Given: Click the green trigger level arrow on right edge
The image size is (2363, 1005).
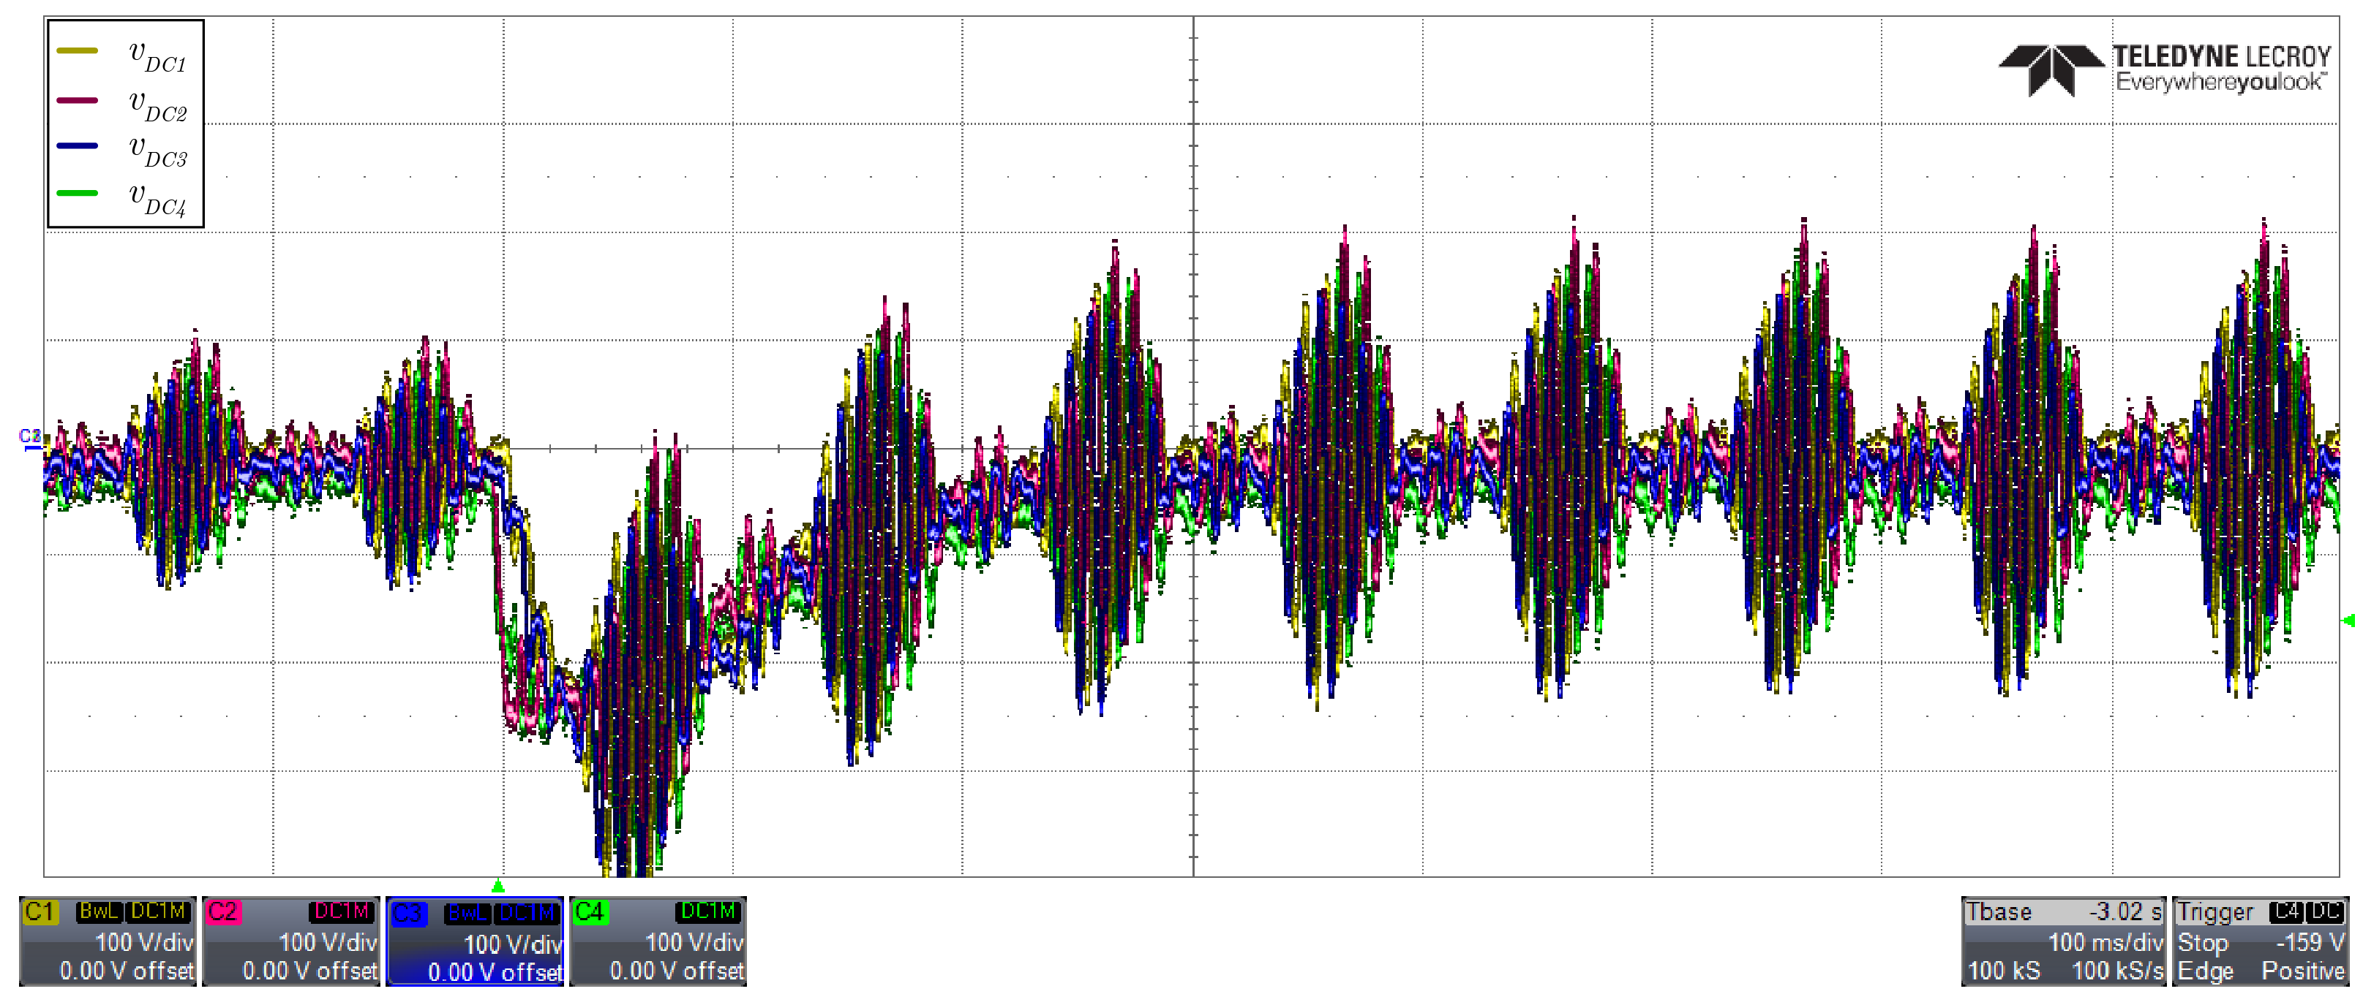Looking at the screenshot, I should [2348, 621].
